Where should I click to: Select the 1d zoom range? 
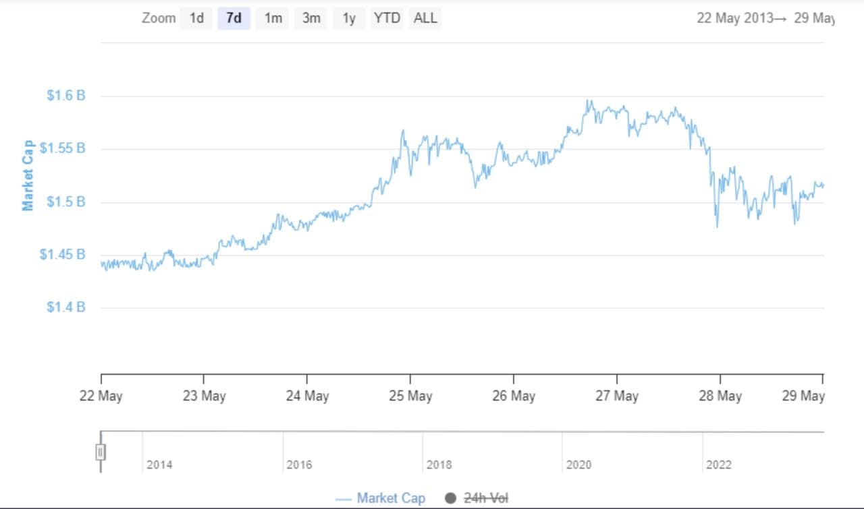pos(196,18)
